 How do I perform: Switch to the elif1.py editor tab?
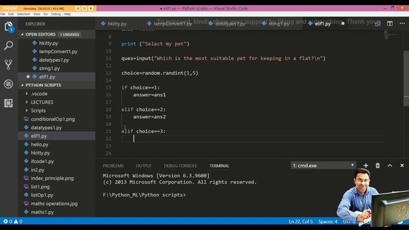[323, 24]
